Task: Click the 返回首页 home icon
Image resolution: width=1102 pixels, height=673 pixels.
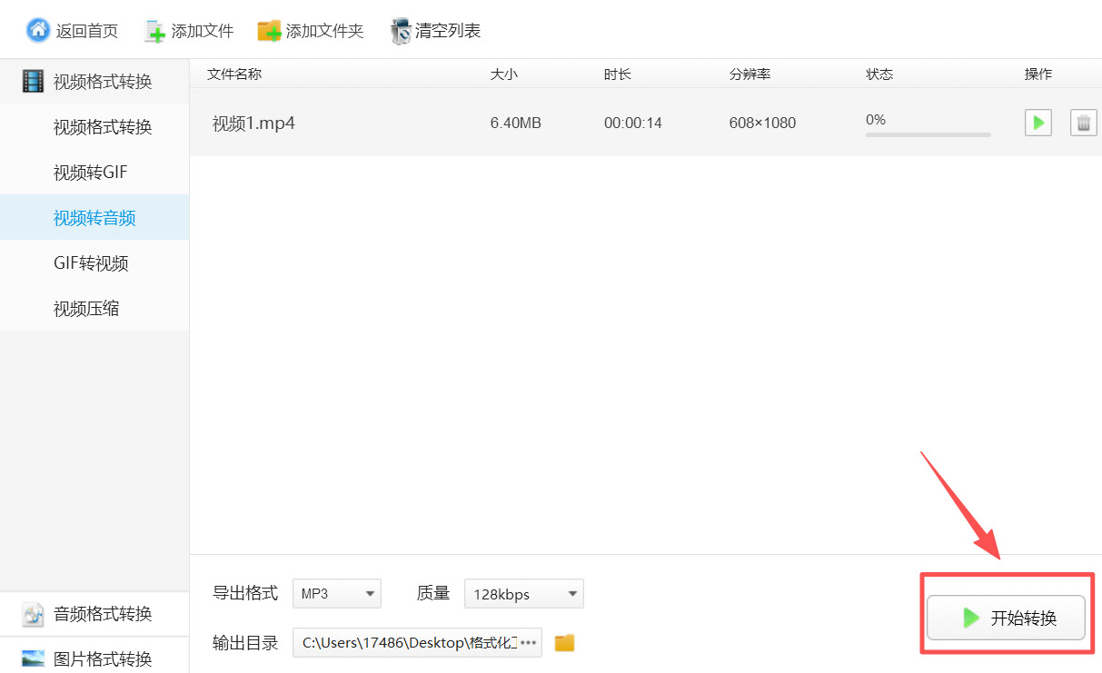Action: point(38,30)
